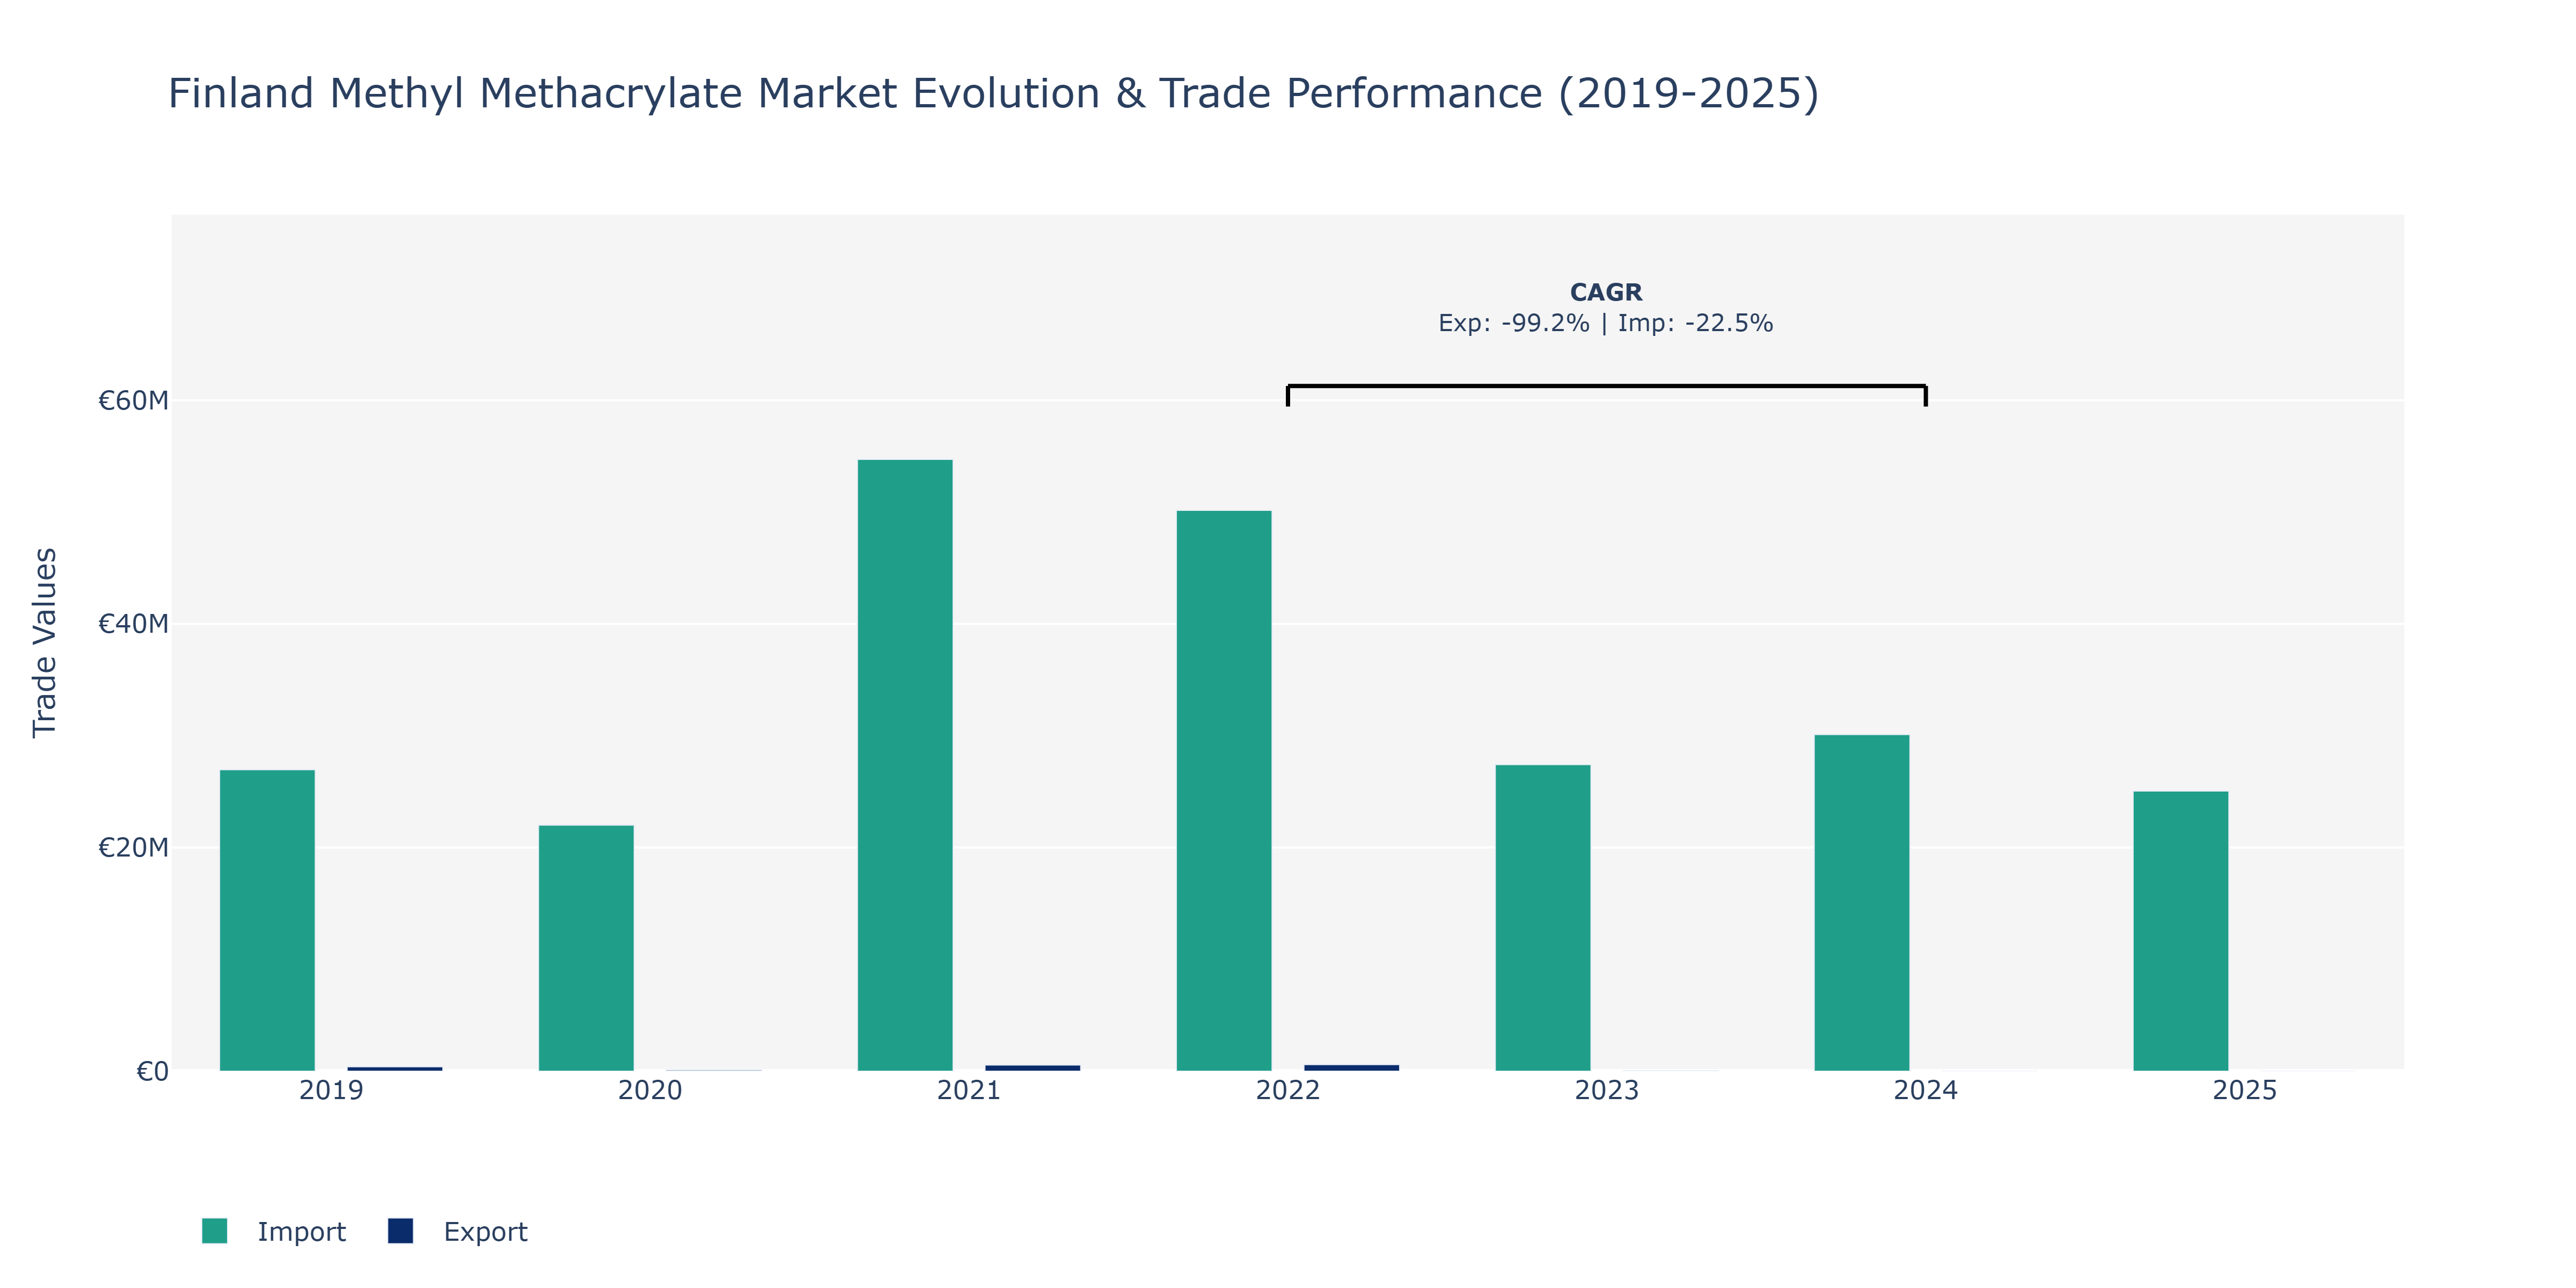Click the chart title text
This screenshot has width=2576, height=1288.
(x=993, y=93)
